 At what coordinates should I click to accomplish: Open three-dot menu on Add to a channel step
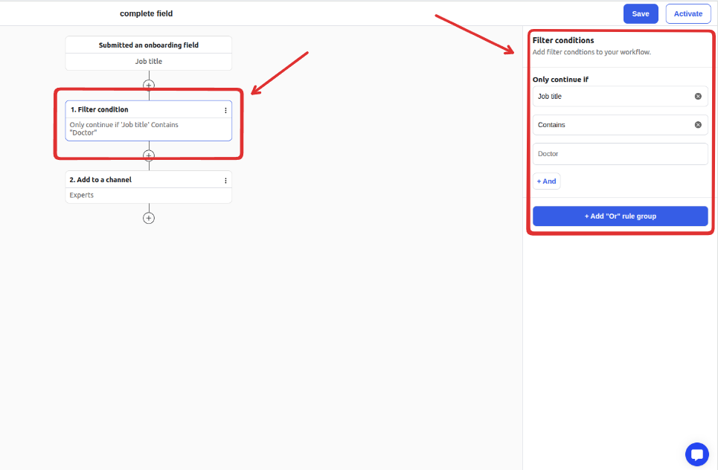[225, 180]
